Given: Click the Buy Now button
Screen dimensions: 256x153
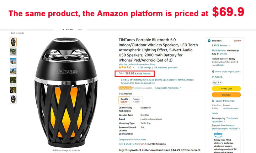Looking at the screenshot, I should click(x=226, y=95).
